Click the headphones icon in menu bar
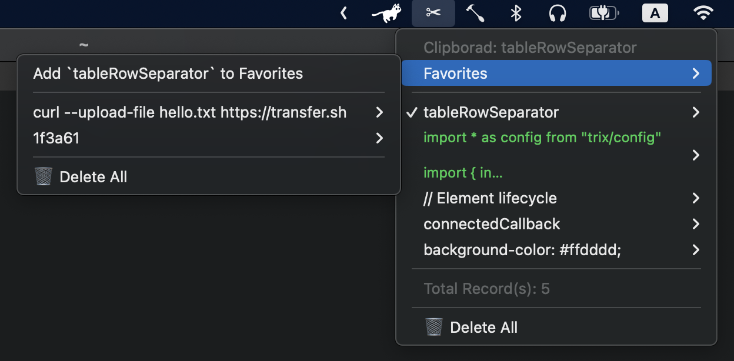This screenshot has height=361, width=734. [557, 13]
